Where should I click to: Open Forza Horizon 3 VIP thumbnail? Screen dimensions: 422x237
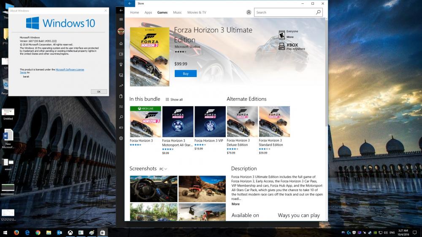click(x=210, y=122)
